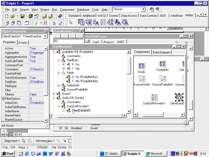Click the Add file to project icon

click(45, 16)
